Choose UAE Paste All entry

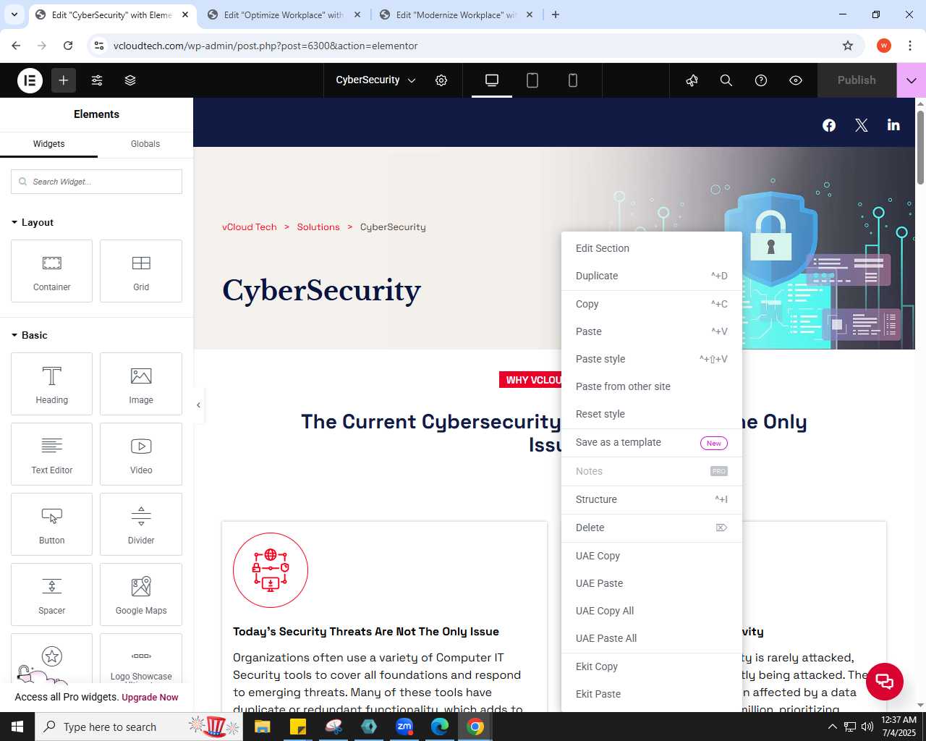coord(652,638)
